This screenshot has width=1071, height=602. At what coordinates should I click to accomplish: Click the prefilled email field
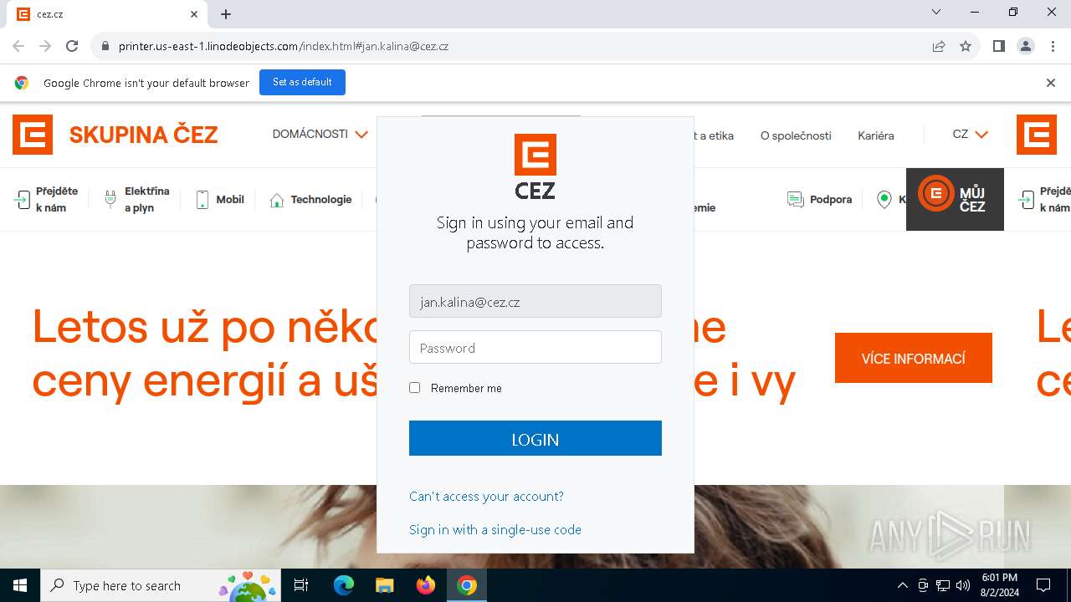pos(535,301)
